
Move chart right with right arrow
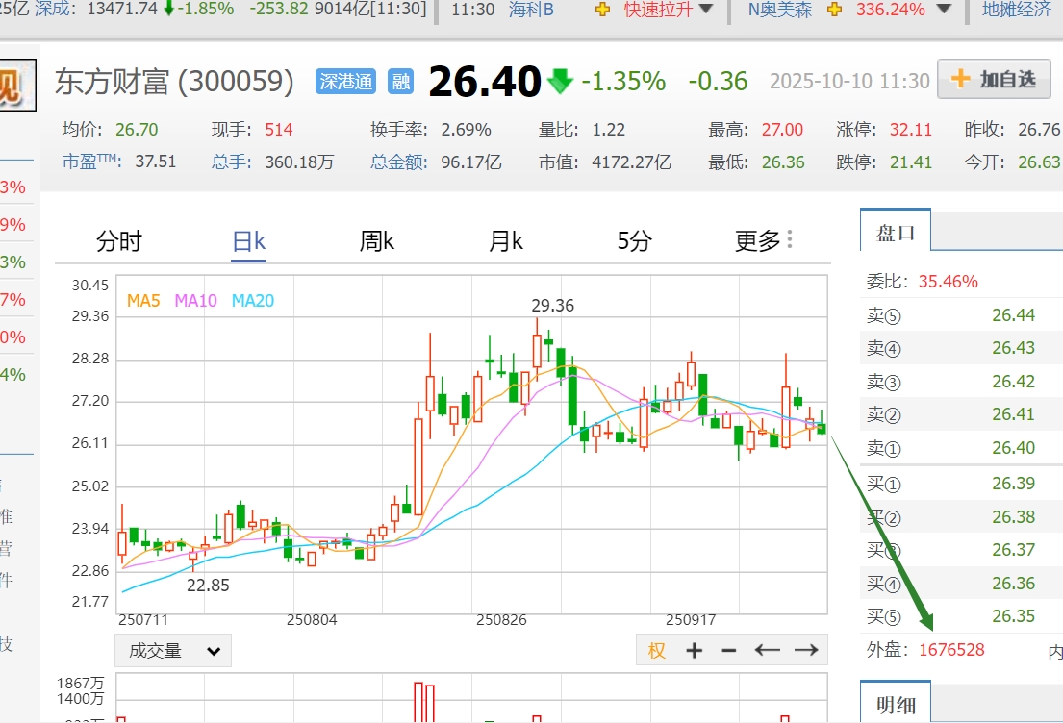[x=806, y=651]
